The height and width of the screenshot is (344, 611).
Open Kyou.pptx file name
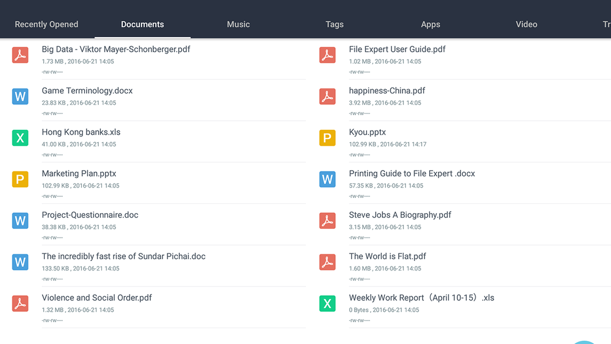click(x=368, y=132)
